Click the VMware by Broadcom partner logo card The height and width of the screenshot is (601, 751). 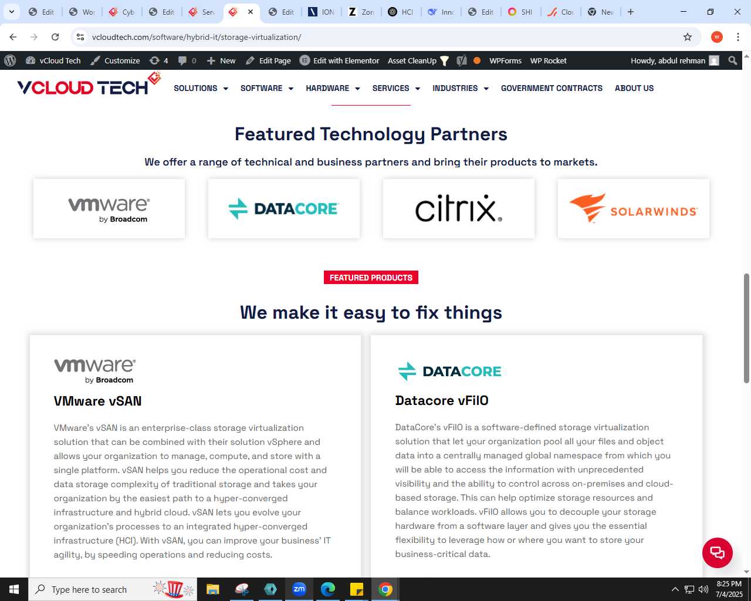click(x=109, y=209)
